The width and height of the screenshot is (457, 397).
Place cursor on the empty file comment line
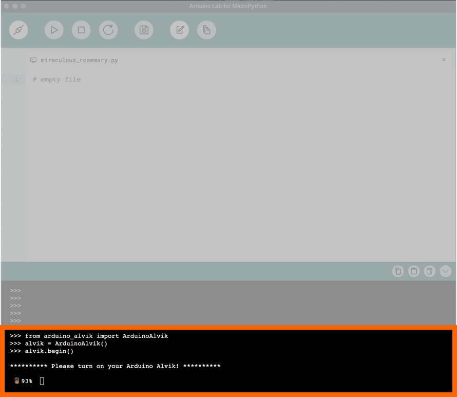tap(56, 79)
